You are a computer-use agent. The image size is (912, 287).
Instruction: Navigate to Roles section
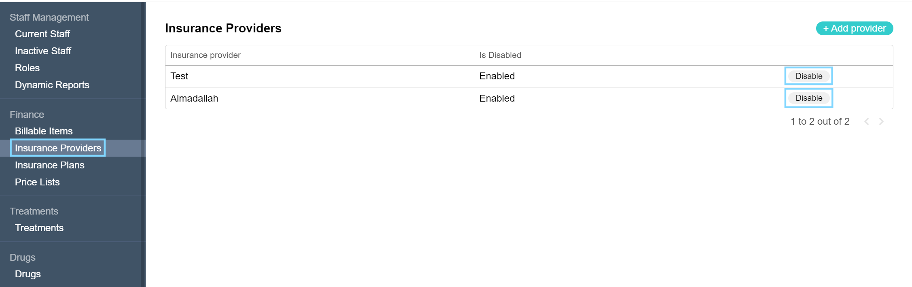(27, 68)
